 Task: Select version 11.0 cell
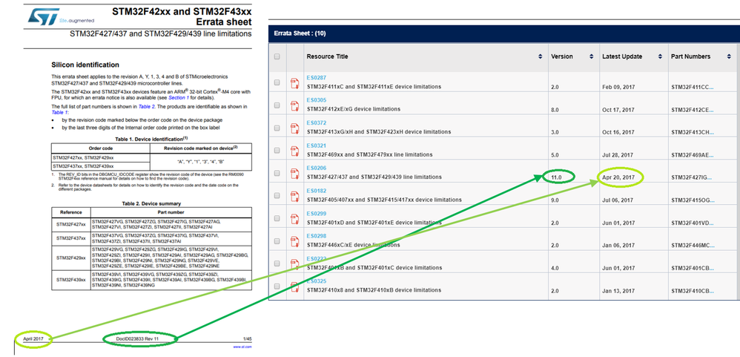point(556,177)
